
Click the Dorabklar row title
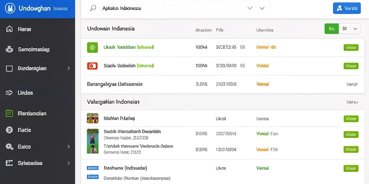137,178
